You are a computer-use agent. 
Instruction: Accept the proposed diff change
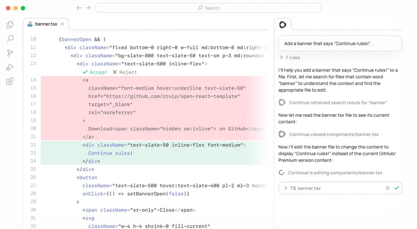coord(95,72)
